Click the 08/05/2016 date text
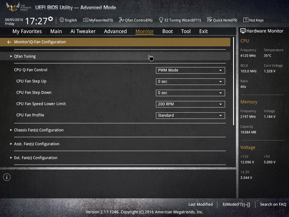Screen dimensions: 289x217 [14, 19]
